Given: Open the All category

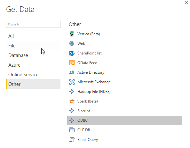Looking at the screenshot, I should coord(33,36).
